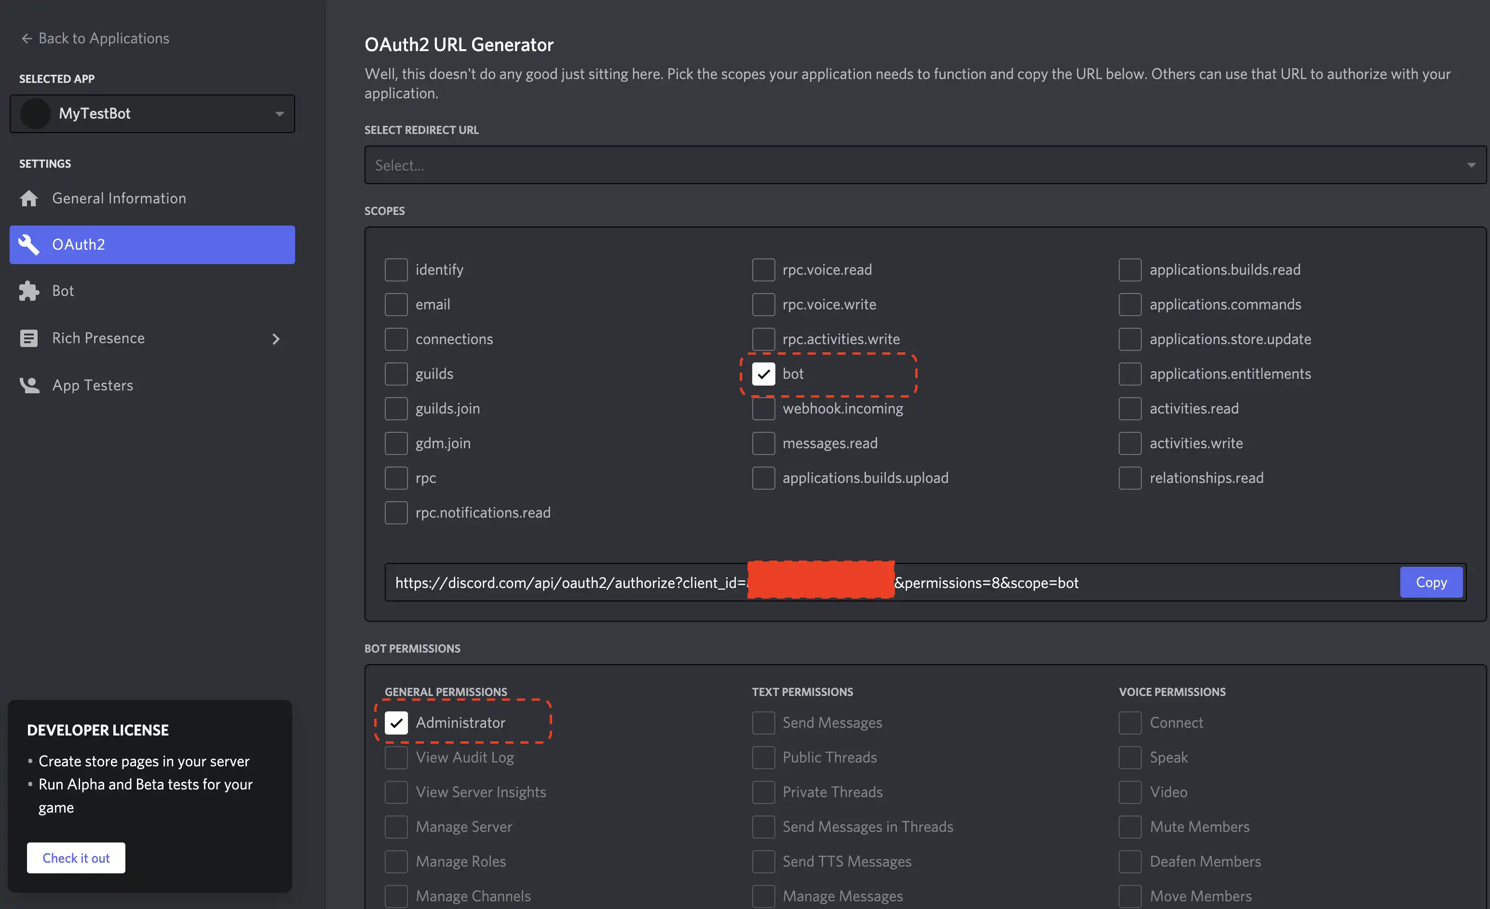Go to General Information settings
1490x909 pixels.
pyautogui.click(x=119, y=198)
